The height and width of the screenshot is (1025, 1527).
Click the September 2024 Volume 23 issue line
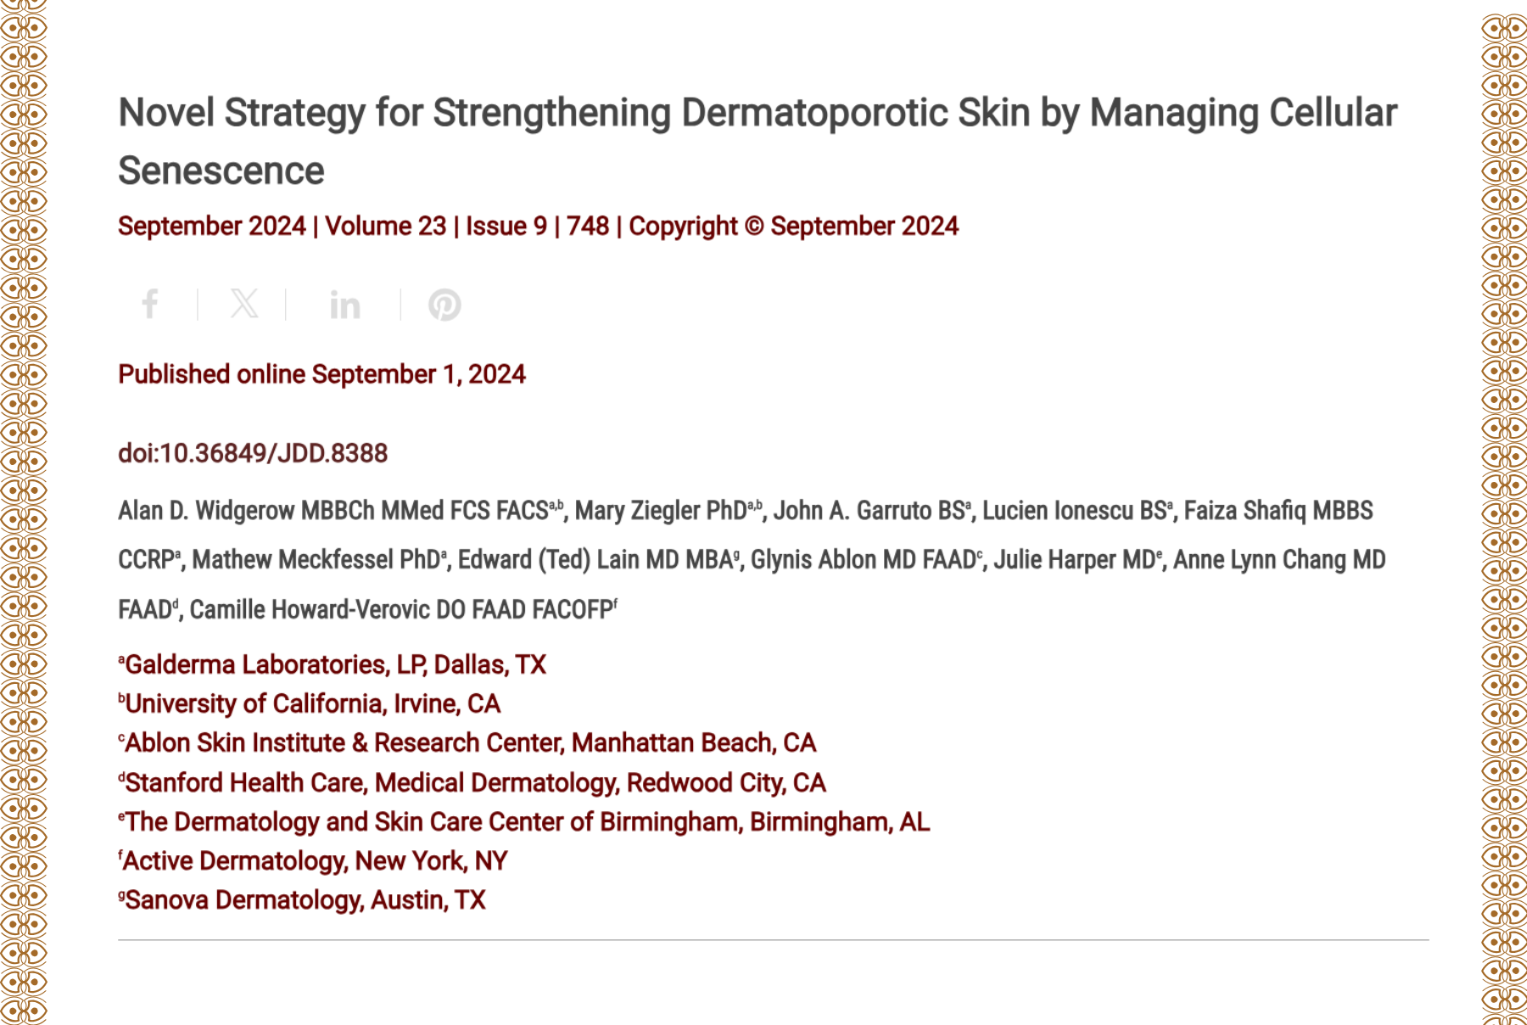pos(538,227)
